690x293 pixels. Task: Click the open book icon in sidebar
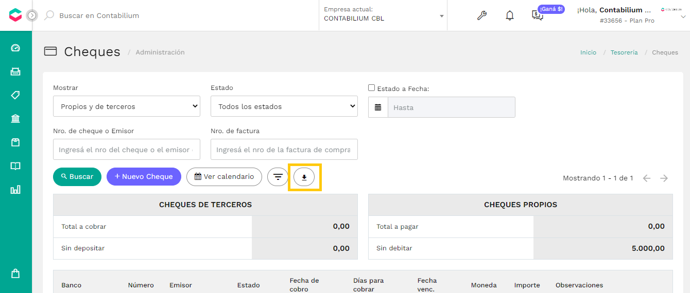(x=15, y=166)
